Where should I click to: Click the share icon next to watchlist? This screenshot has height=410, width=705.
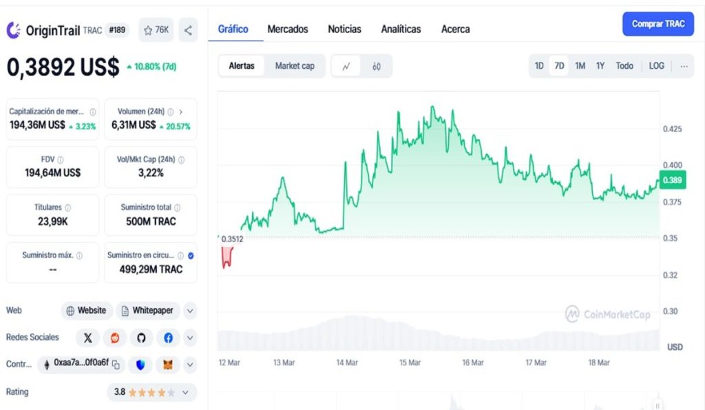click(x=188, y=30)
